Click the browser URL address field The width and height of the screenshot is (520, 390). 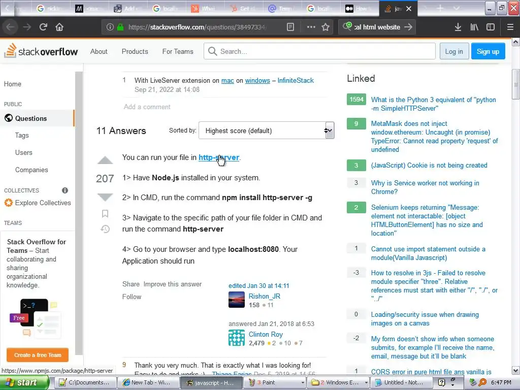(x=198, y=27)
